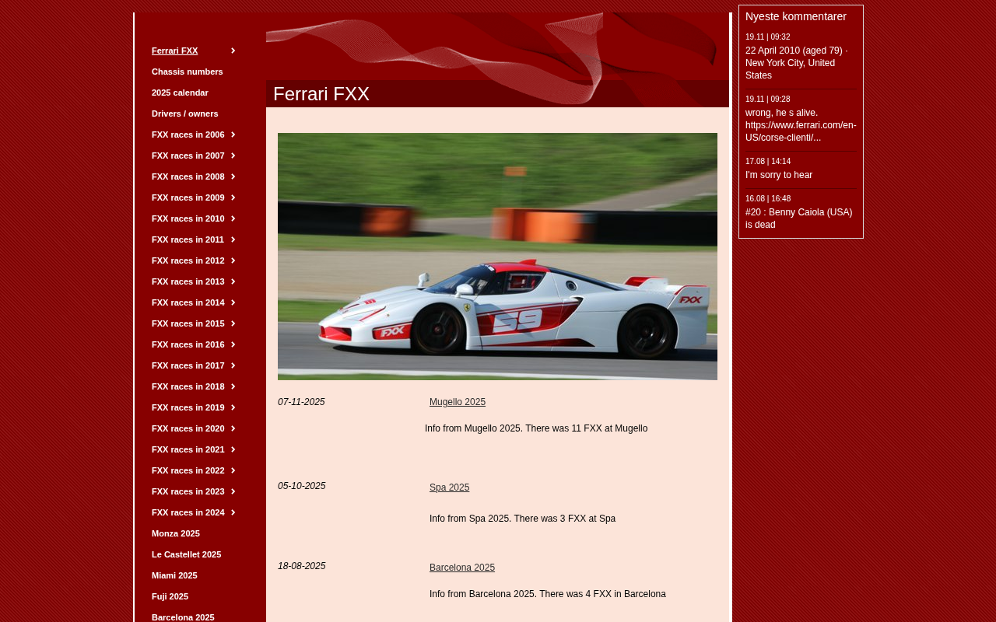Open FXX races in 2024 menu item
The width and height of the screenshot is (996, 622).
(x=188, y=512)
